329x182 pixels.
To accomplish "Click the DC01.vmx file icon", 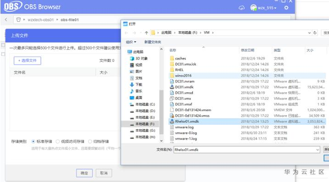I will 172,99.
